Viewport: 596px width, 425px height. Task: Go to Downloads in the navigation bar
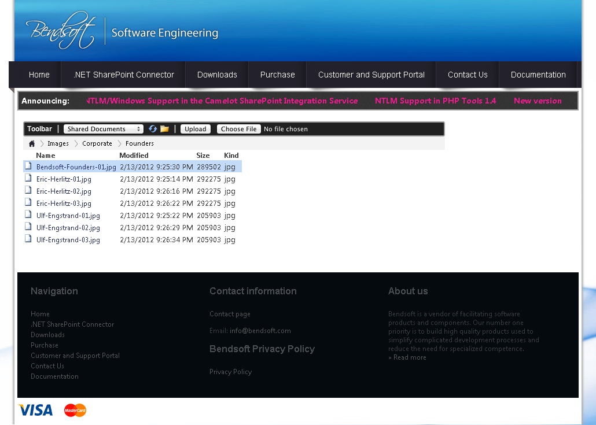pyautogui.click(x=217, y=75)
